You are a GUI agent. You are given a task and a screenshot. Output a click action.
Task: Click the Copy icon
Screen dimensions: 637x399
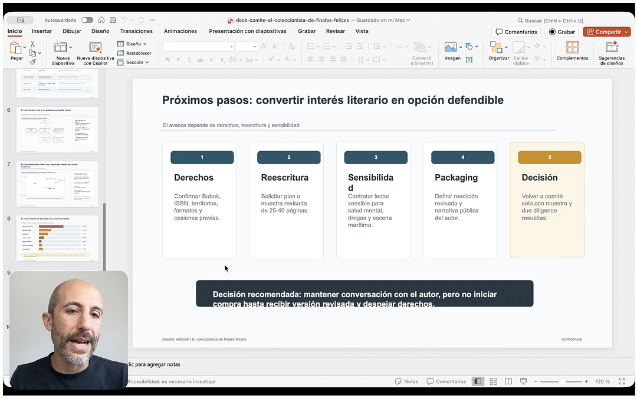(x=32, y=53)
